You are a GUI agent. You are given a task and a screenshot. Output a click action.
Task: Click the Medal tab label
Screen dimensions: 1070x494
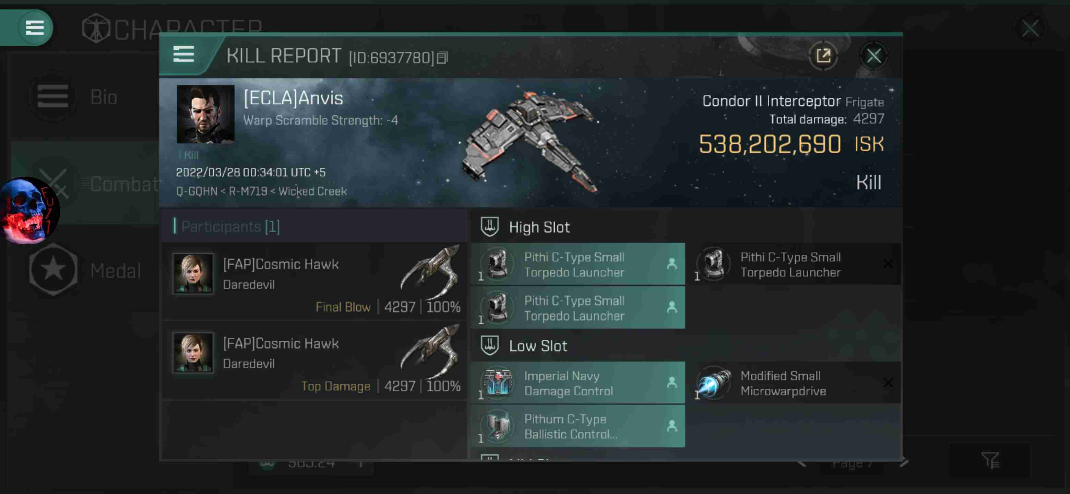pyautogui.click(x=115, y=270)
